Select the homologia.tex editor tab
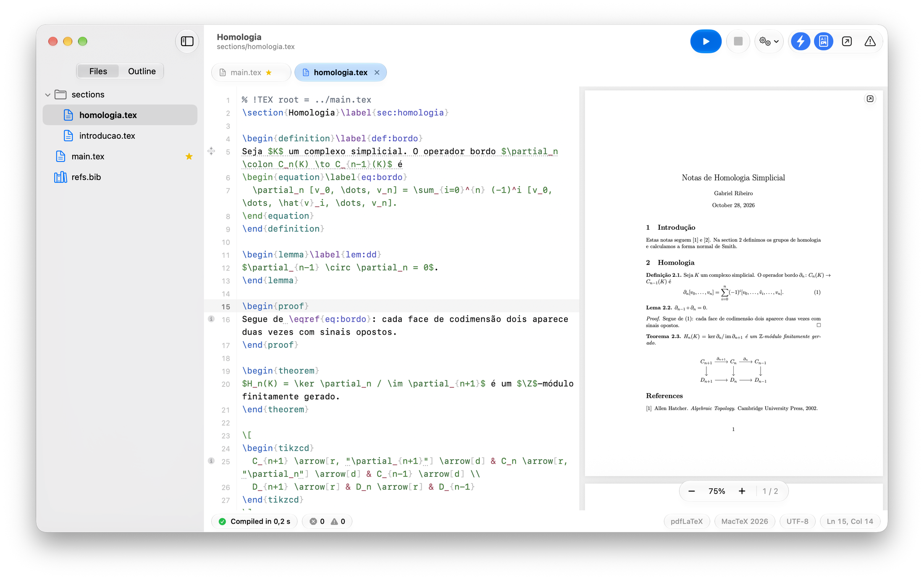The width and height of the screenshot is (924, 580). pos(340,72)
